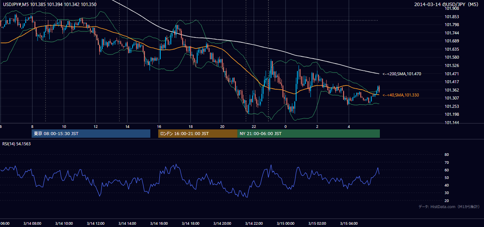Click hour label 12 under price chart
The height and width of the screenshot is (227, 484).
(x=96, y=126)
